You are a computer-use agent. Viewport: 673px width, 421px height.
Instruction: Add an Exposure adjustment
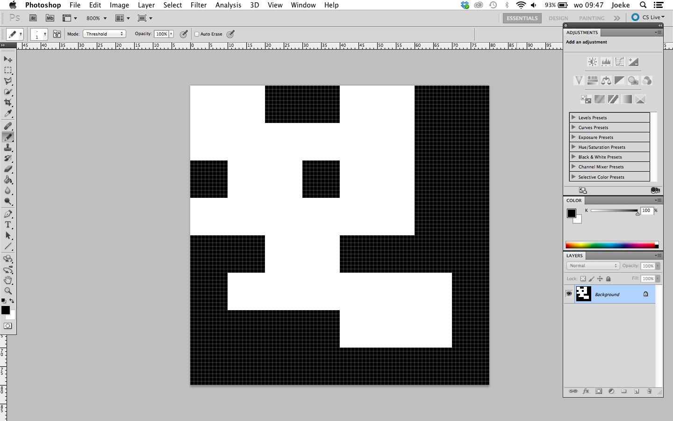[x=633, y=62]
